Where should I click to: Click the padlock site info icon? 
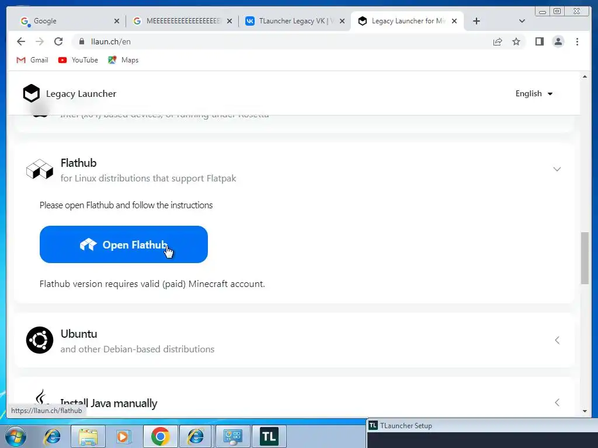click(82, 41)
